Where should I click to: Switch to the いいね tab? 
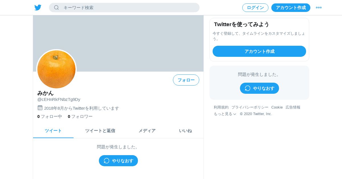[185, 131]
